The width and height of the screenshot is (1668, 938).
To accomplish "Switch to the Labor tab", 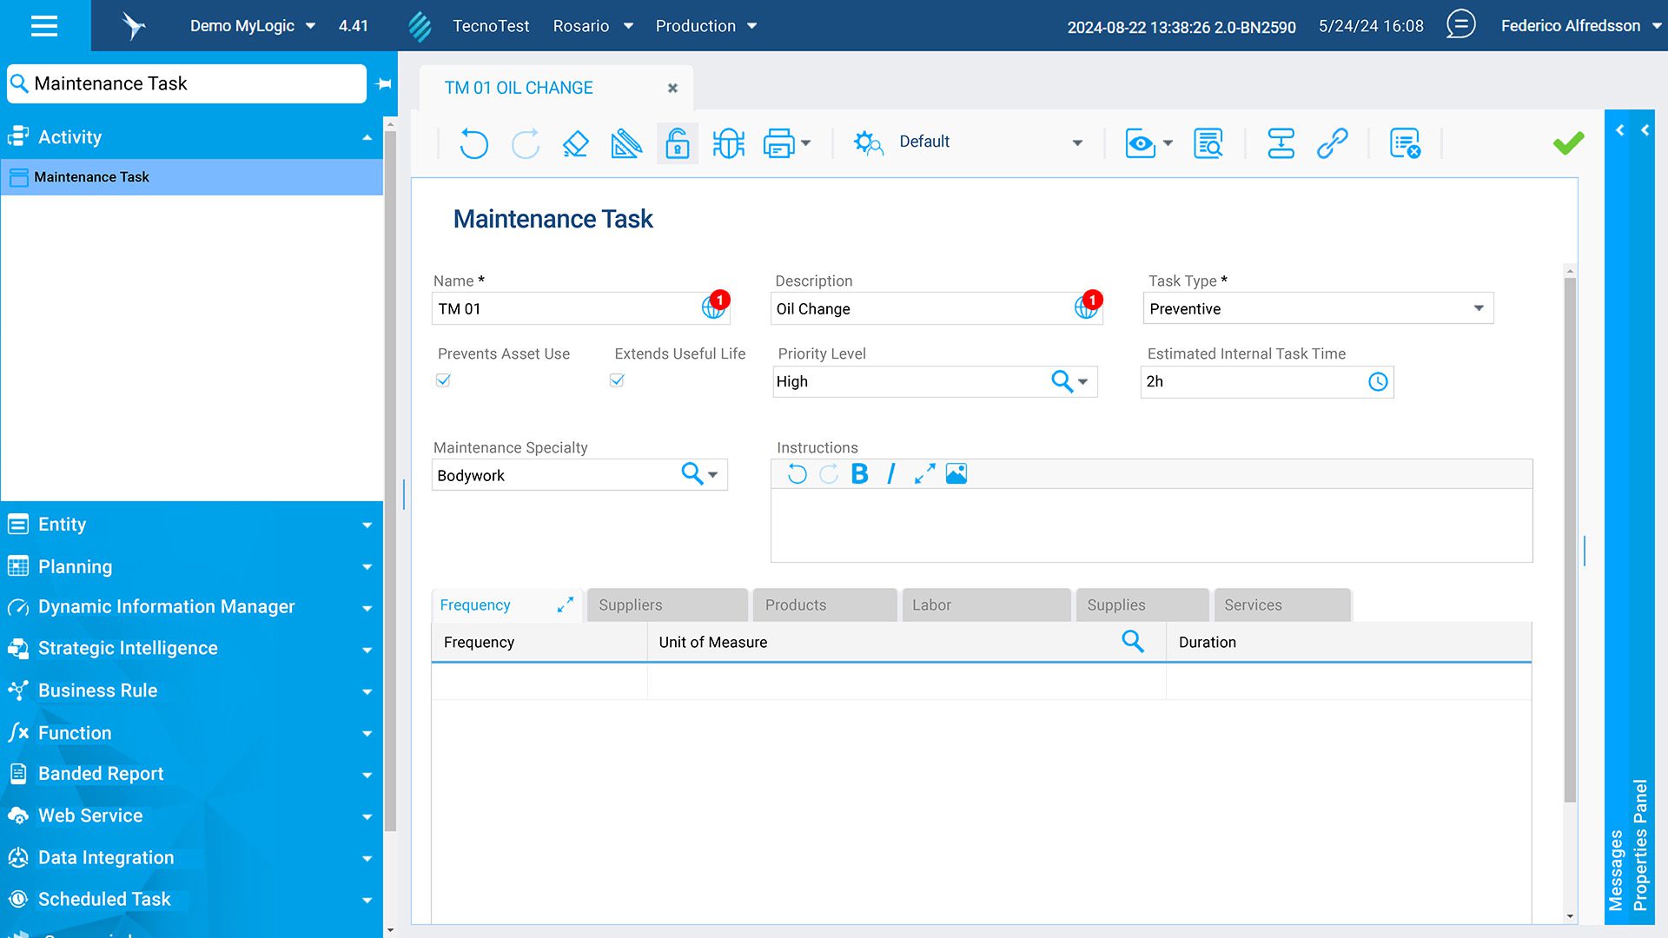I will coord(985,605).
